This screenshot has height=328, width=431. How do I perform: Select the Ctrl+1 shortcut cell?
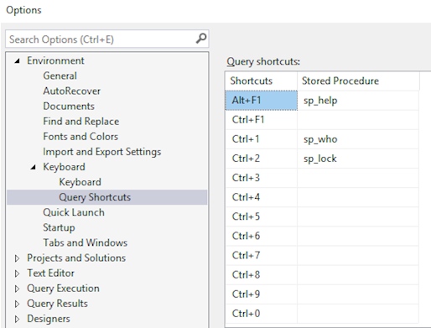click(x=262, y=139)
